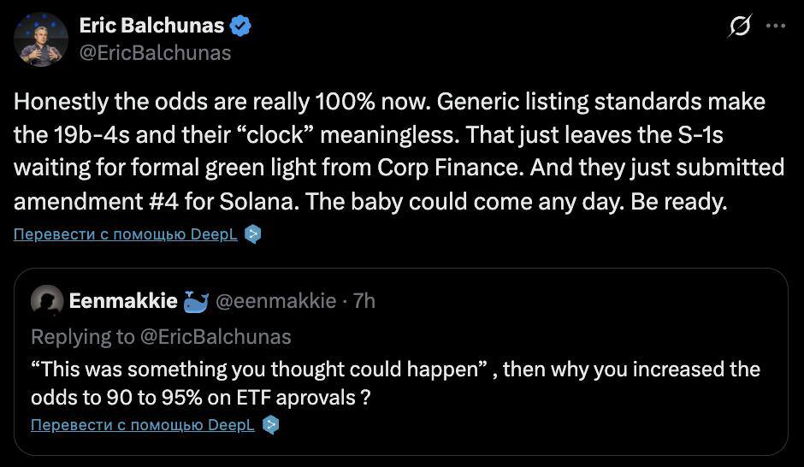
Task: Click DeepL icon inside quoted tweet
Action: (270, 425)
